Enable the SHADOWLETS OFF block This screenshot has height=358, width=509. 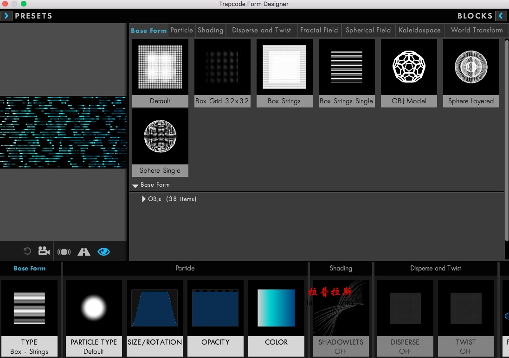click(x=341, y=318)
